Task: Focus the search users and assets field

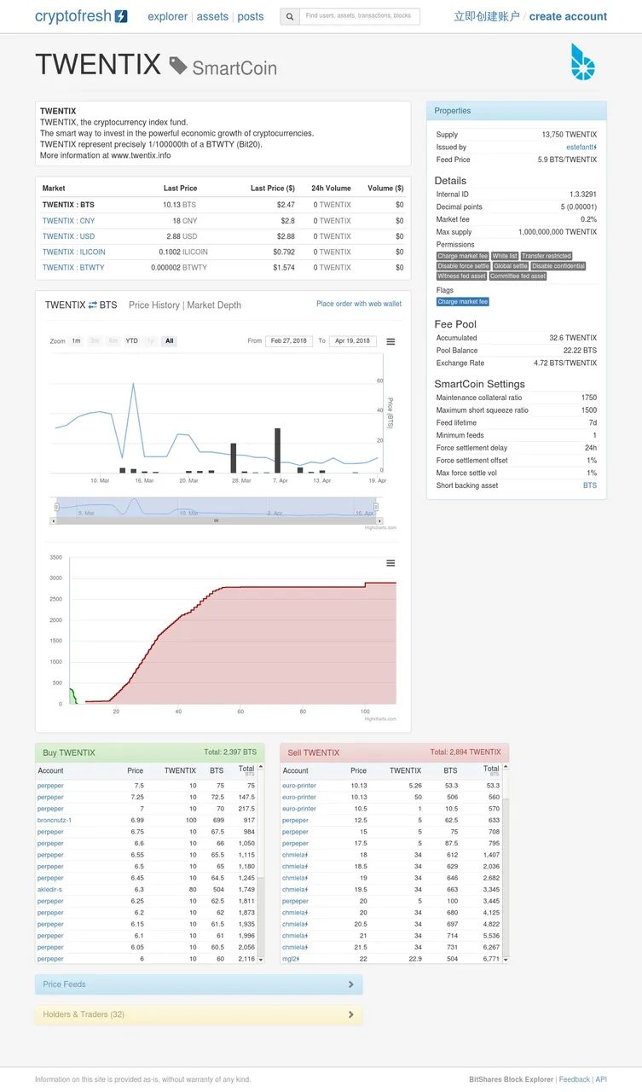Action: coord(360,16)
